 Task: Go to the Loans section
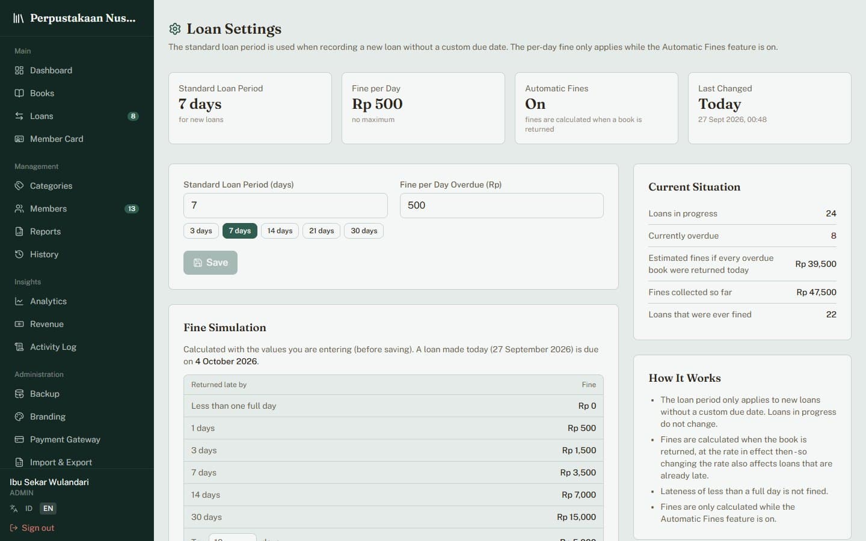77,116
